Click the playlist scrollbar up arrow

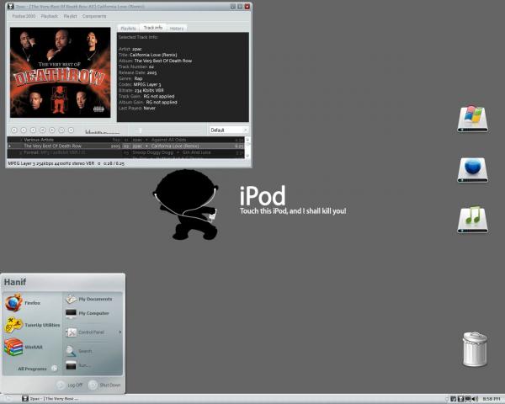(x=247, y=139)
